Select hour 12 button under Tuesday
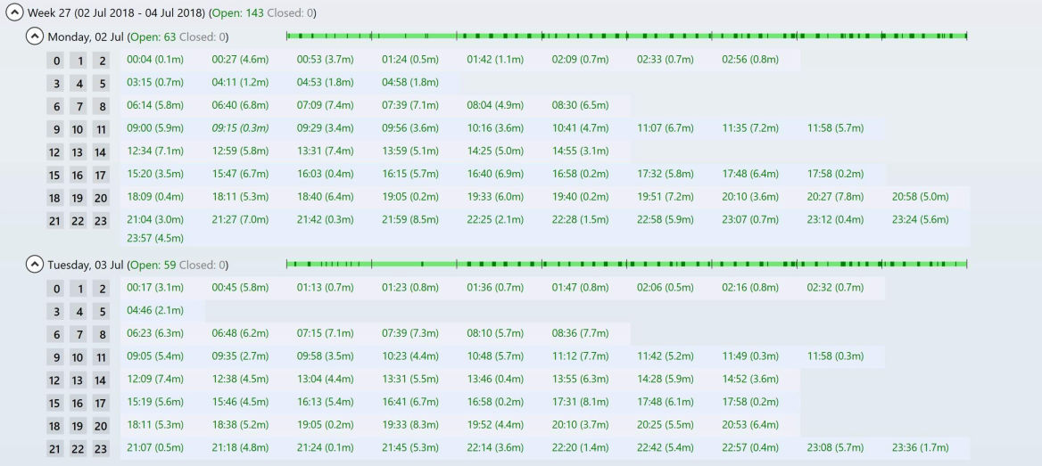The width and height of the screenshot is (1042, 466). (54, 381)
